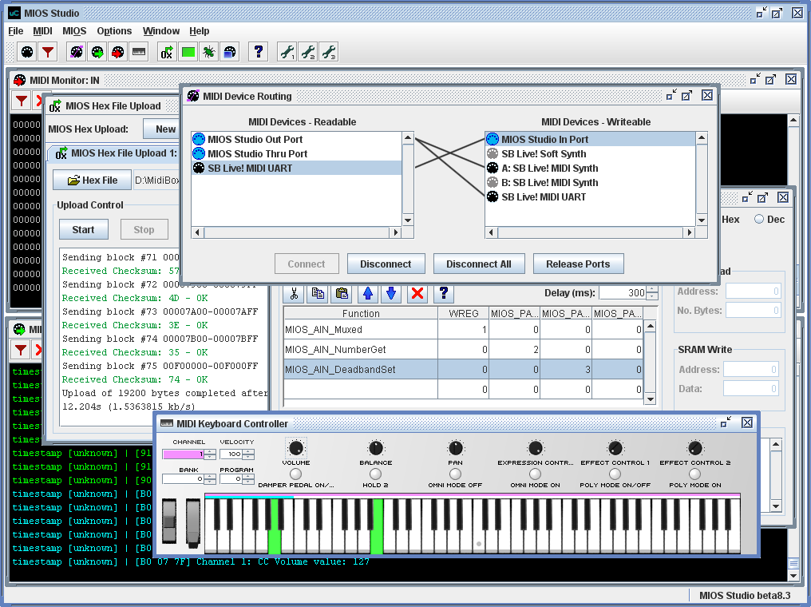Show MIDI monitor with green arrow icon

(x=97, y=52)
